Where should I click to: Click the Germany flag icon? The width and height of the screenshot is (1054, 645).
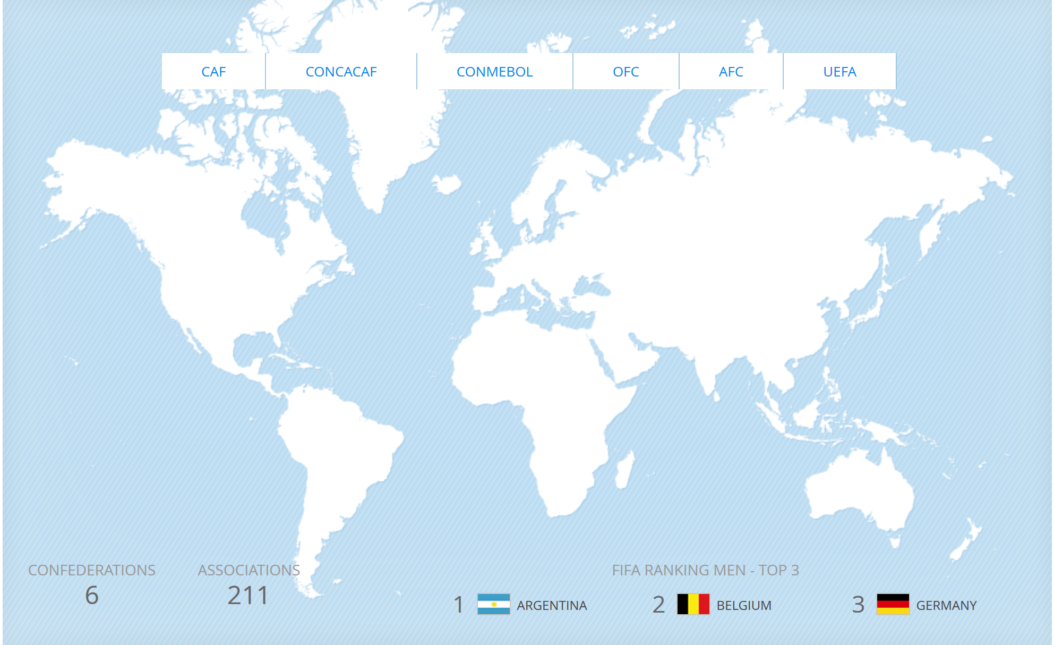click(893, 604)
